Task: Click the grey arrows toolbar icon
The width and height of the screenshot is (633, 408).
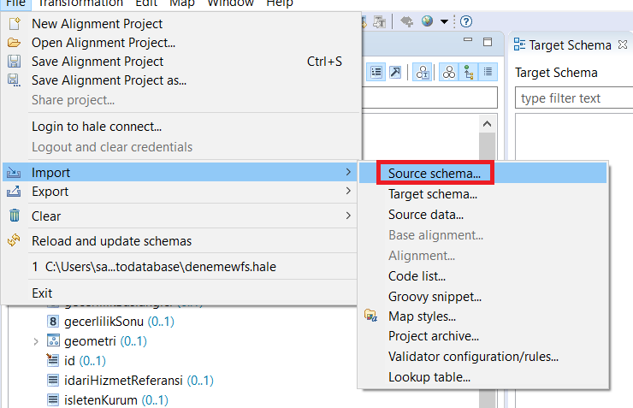Action: 406,21
